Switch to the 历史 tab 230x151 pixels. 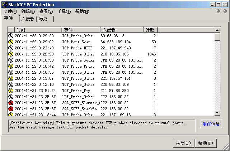45,19
